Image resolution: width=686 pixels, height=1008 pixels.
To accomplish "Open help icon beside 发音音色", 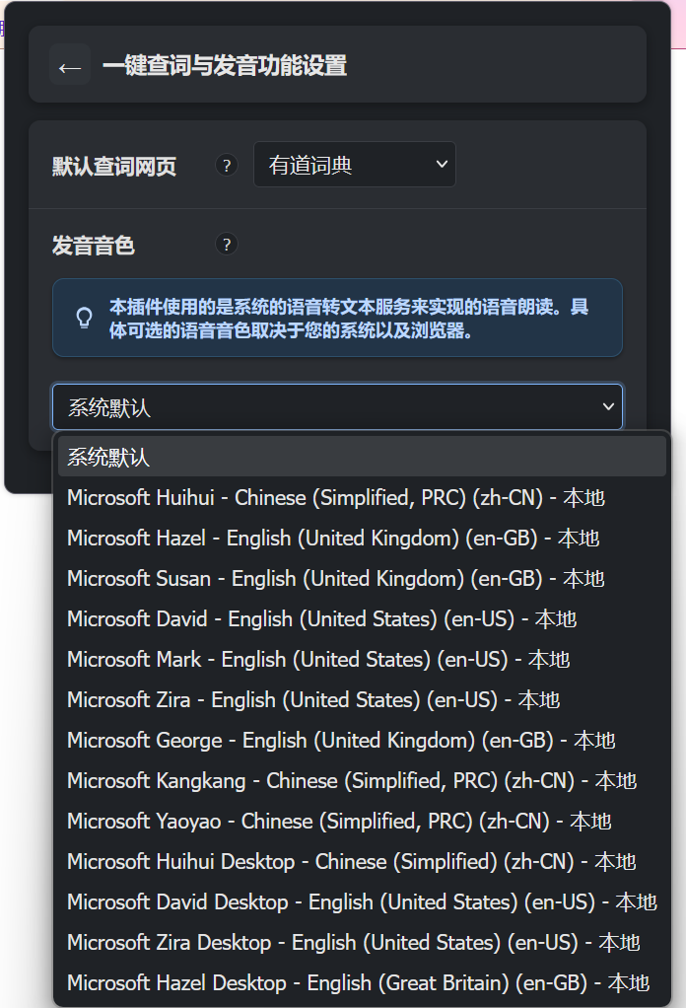I will pos(226,245).
